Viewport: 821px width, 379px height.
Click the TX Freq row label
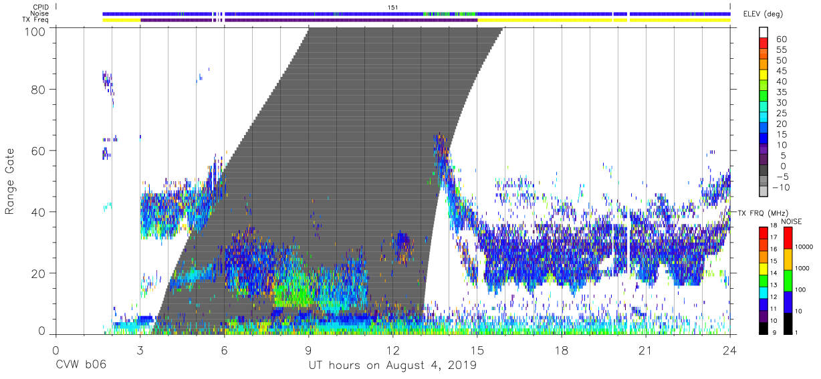click(x=36, y=20)
